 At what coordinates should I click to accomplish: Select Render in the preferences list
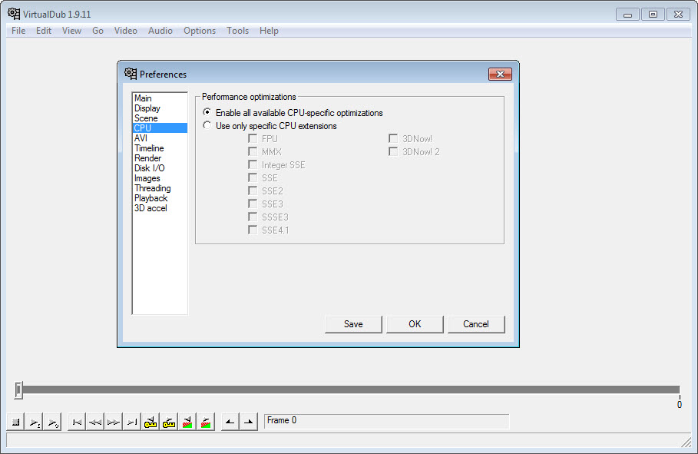coord(160,158)
